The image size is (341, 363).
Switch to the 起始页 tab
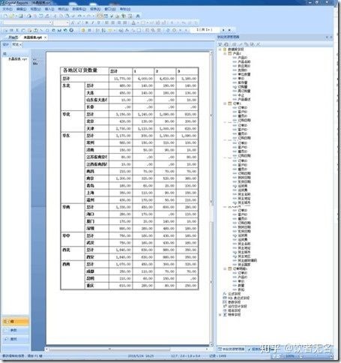click(x=13, y=37)
